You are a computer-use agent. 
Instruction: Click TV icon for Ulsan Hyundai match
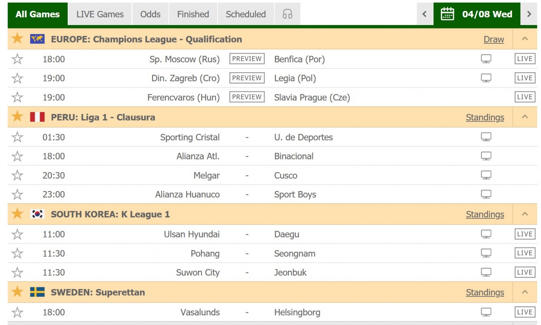coord(486,234)
